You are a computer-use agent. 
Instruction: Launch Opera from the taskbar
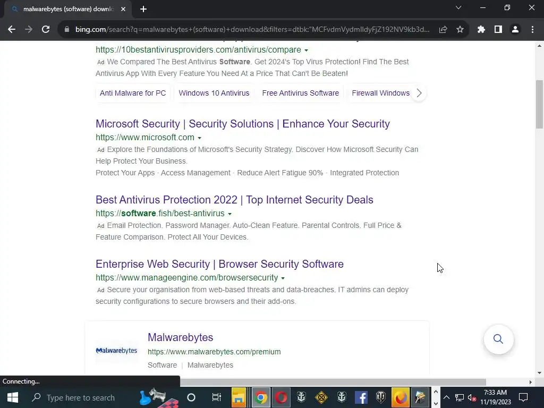tap(282, 397)
